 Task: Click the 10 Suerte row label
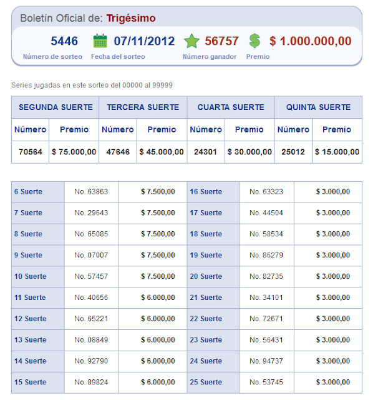[x=31, y=276]
